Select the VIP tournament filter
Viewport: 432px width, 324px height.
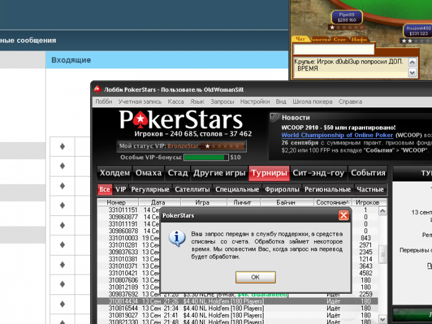[x=121, y=189]
